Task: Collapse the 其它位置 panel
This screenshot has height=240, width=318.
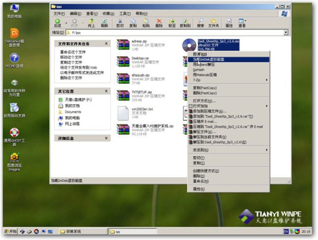Action: [x=106, y=91]
